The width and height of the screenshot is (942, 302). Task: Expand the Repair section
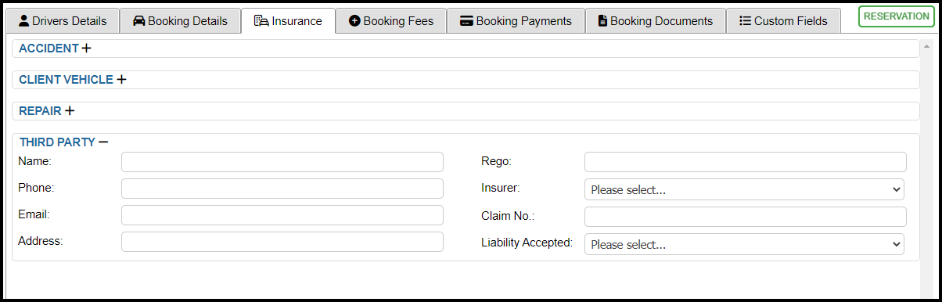70,111
